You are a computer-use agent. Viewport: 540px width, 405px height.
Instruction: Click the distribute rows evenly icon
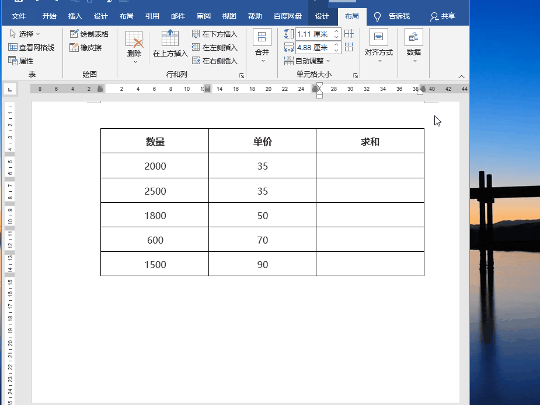(349, 34)
